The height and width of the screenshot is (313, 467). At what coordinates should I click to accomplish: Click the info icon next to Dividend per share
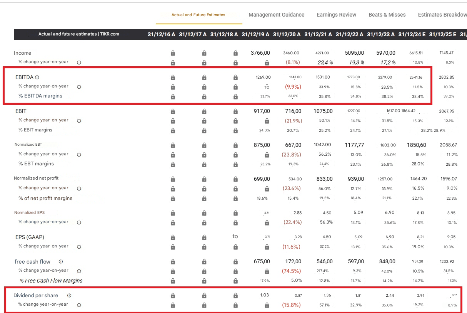69,296
